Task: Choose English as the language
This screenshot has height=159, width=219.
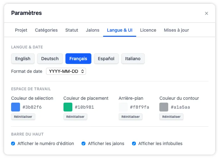Action: click(23, 59)
